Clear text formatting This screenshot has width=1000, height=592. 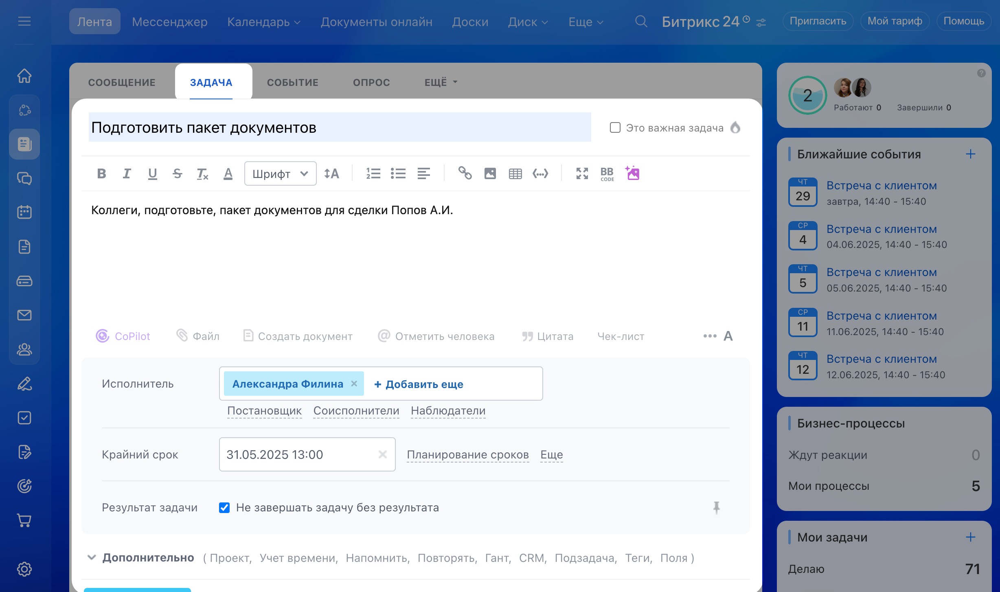click(x=202, y=173)
